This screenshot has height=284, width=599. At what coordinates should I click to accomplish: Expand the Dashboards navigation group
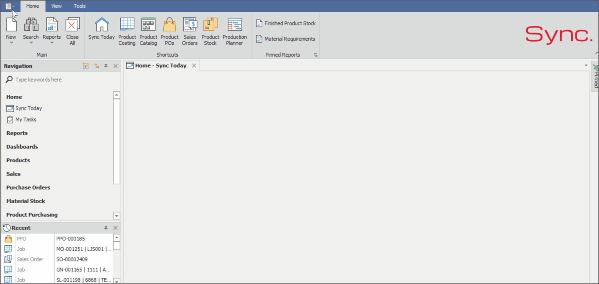22,147
